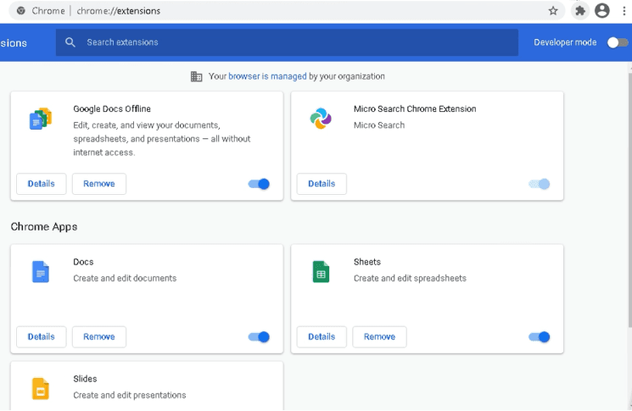Bookmark this page with the star icon
The width and height of the screenshot is (632, 411).
[x=553, y=11]
